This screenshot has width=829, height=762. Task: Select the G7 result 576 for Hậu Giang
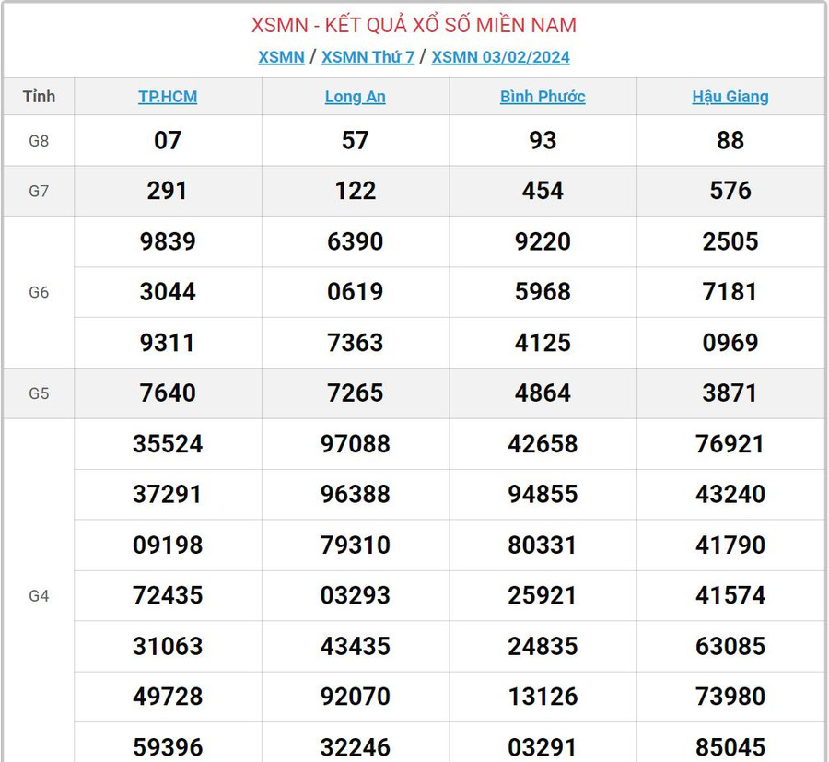click(730, 191)
